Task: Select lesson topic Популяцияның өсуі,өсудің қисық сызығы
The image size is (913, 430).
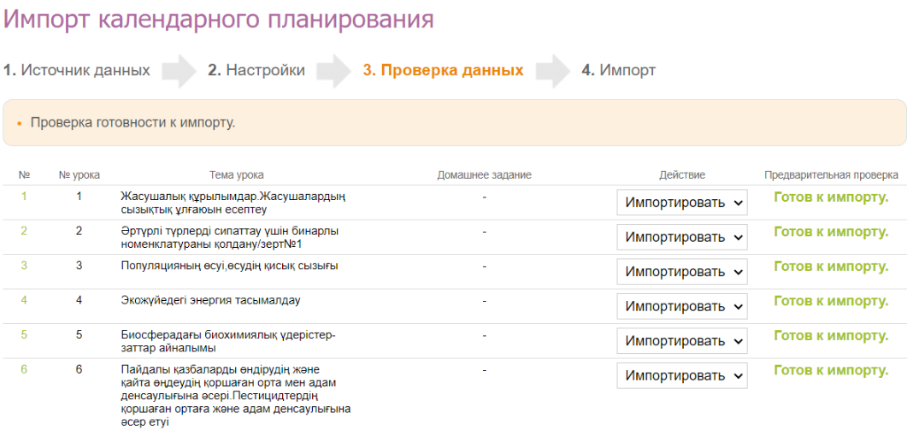Action: pyautogui.click(x=229, y=266)
